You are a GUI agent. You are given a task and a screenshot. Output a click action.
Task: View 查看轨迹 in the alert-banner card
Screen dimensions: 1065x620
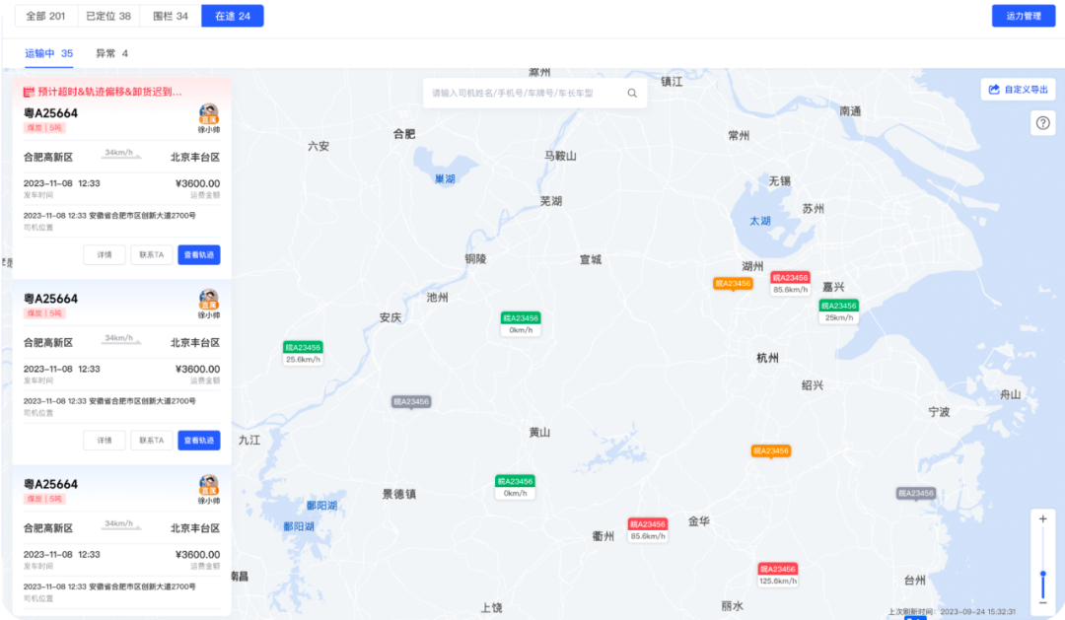point(199,254)
